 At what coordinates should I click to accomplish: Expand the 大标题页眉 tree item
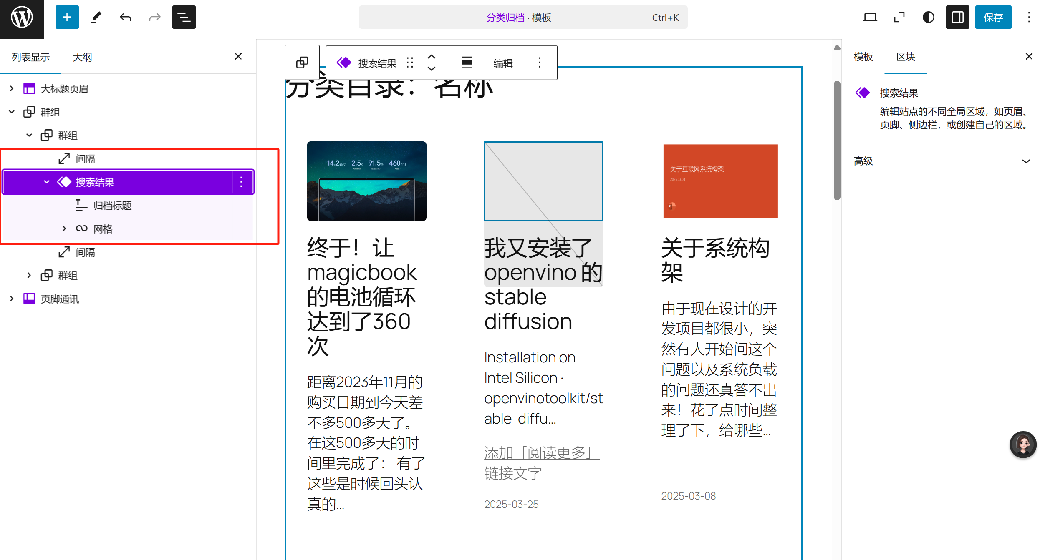tap(12, 88)
